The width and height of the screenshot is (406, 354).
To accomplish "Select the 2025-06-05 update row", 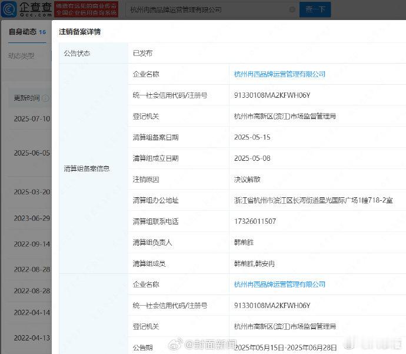I will pyautogui.click(x=32, y=153).
